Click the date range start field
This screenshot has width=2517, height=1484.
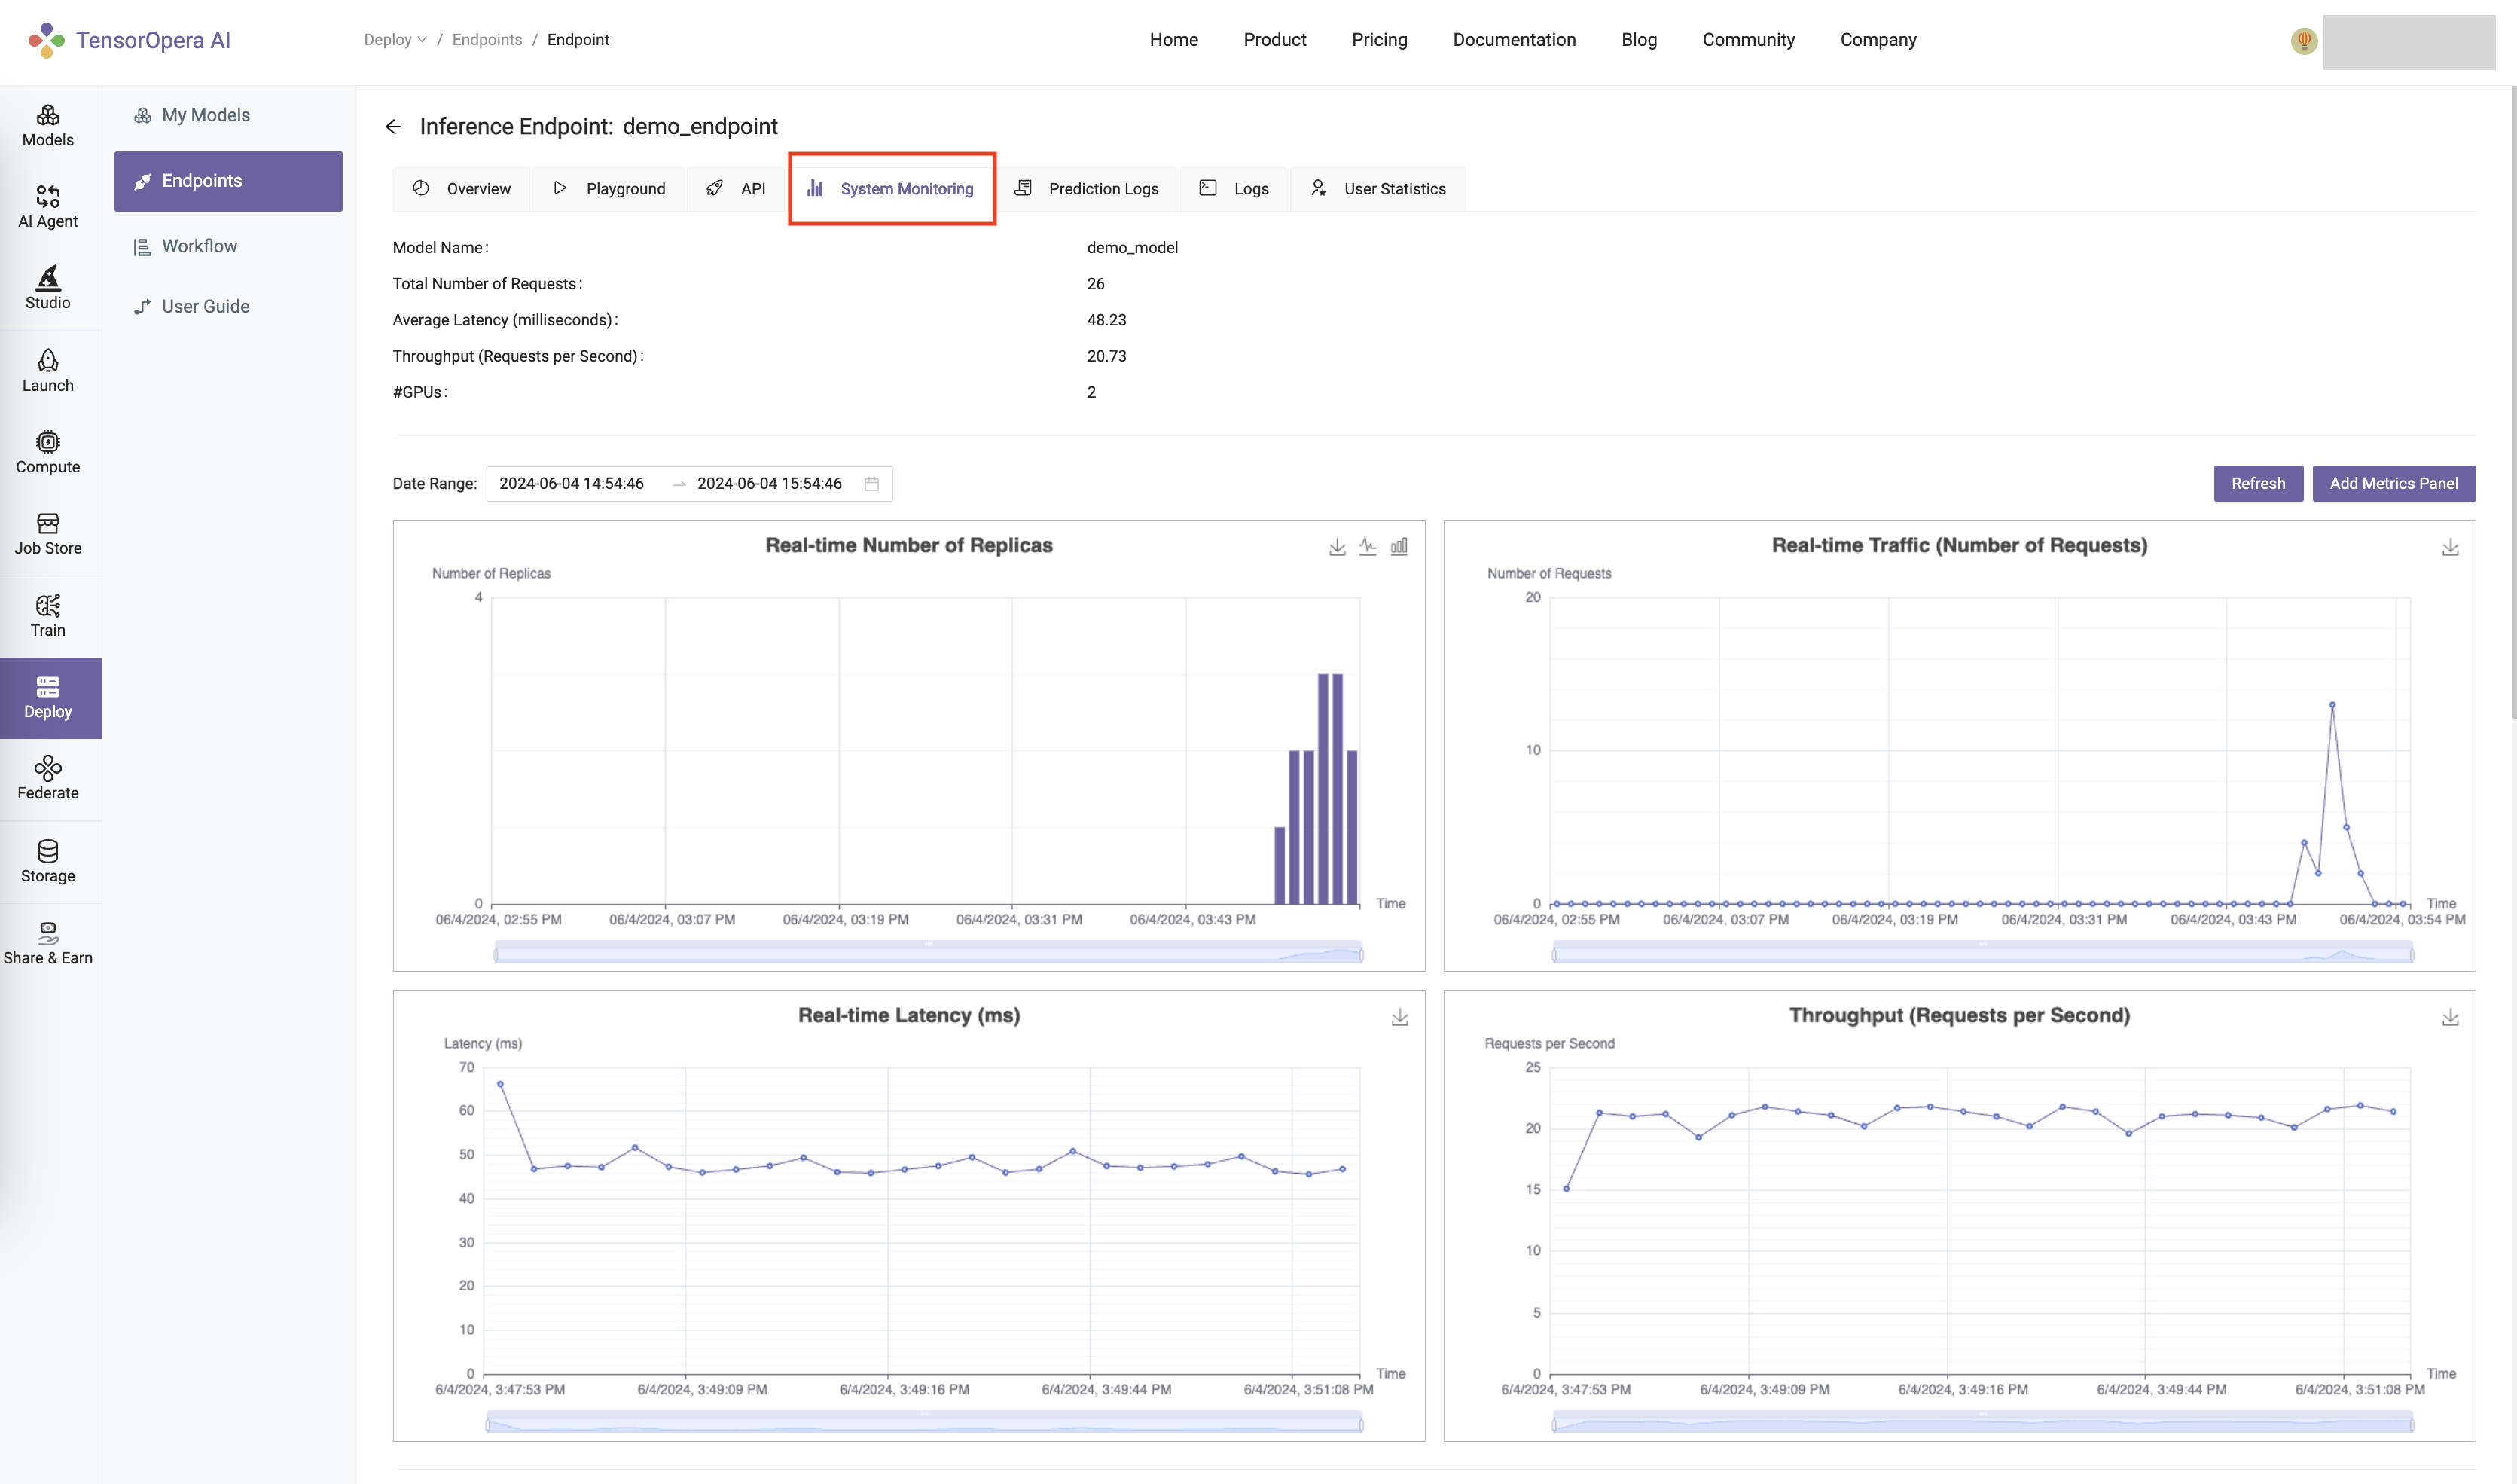pos(572,484)
